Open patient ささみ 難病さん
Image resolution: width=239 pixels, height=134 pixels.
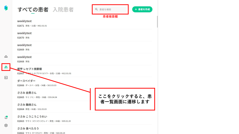pyautogui.click(x=85, y=107)
